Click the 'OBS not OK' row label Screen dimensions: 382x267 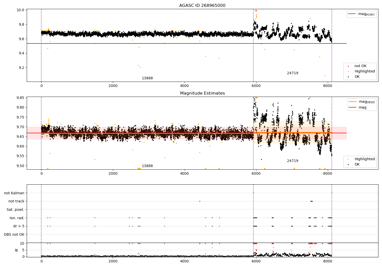[14, 234]
